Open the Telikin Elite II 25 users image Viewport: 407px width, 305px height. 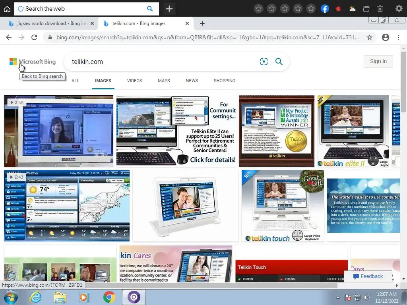tap(176, 131)
